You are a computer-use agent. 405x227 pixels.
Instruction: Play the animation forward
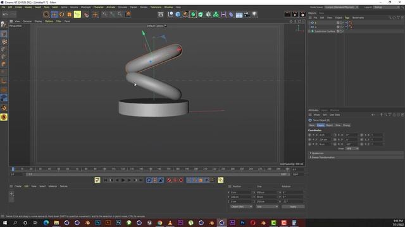(x=123, y=180)
